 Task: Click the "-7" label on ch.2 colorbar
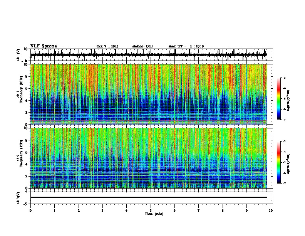pos(284,183)
